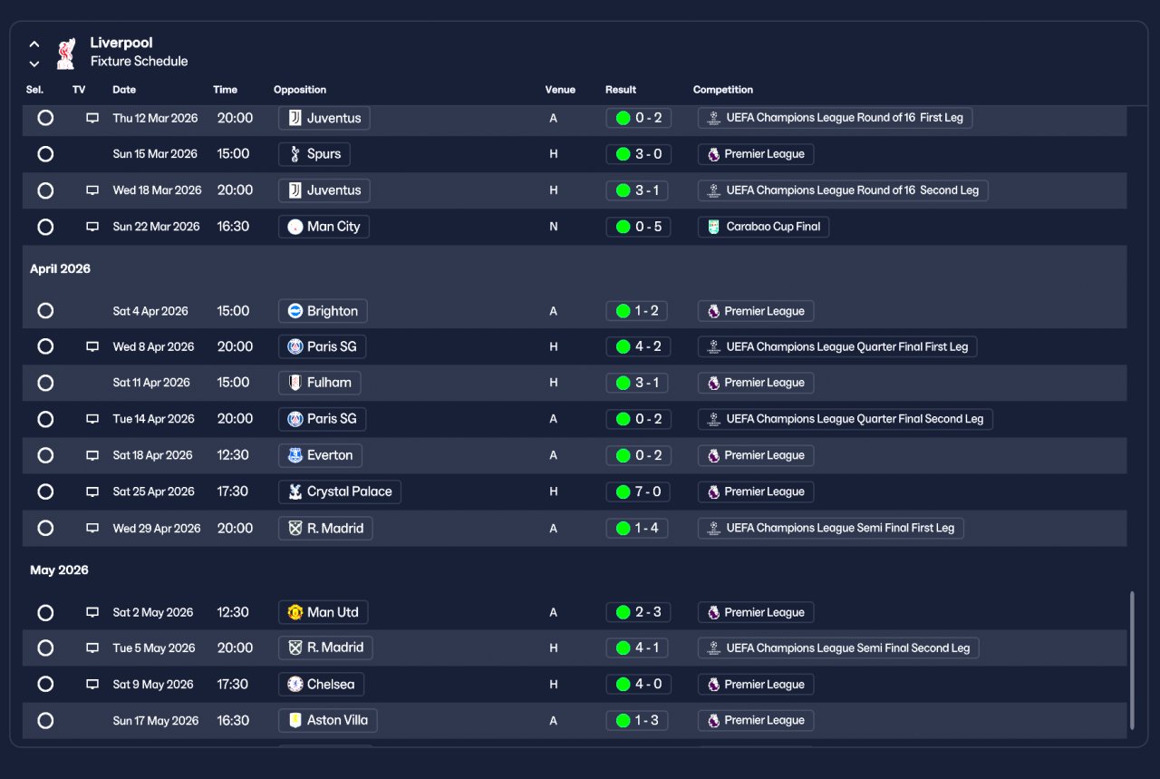Viewport: 1160px width, 779px height.
Task: View the 7 - 0 result against Crystal Palace
Action: [639, 492]
